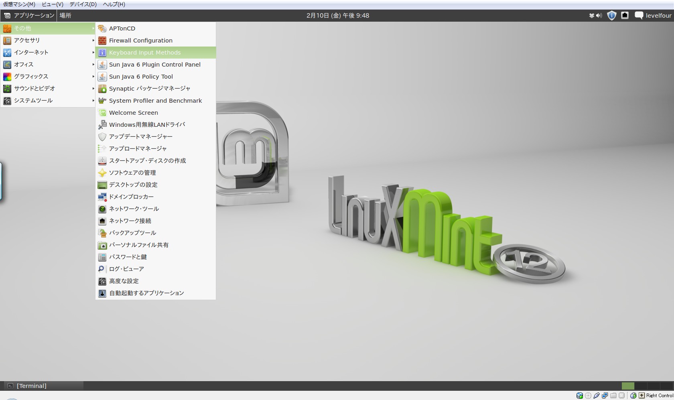Viewport: 674px width, 400px height.
Task: Switch to the last workspace in the pager
Action: click(666, 386)
